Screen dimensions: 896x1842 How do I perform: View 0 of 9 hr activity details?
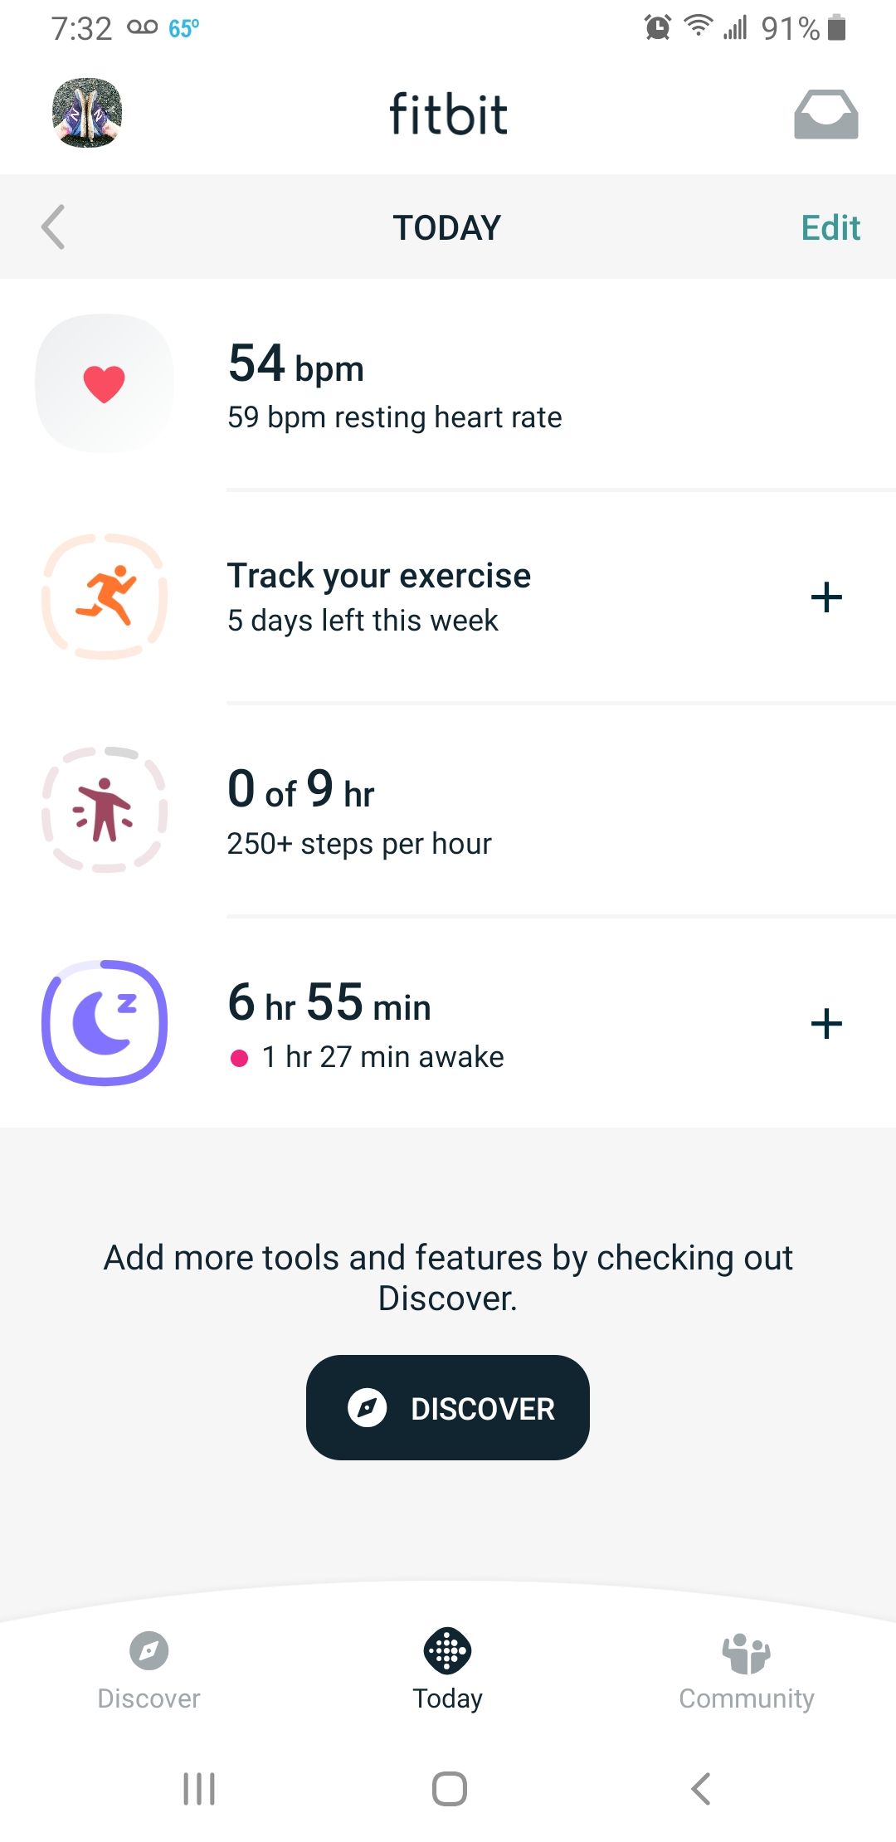359,810
